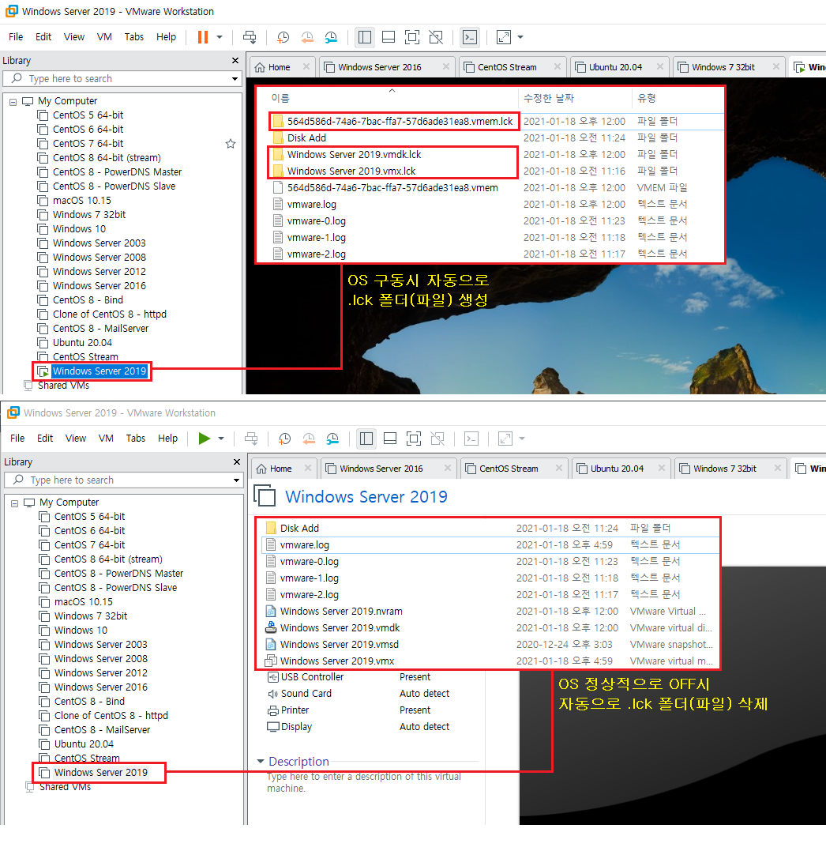
Task: Switch to Windows Server 2016 tab in top window
Action: (x=380, y=67)
